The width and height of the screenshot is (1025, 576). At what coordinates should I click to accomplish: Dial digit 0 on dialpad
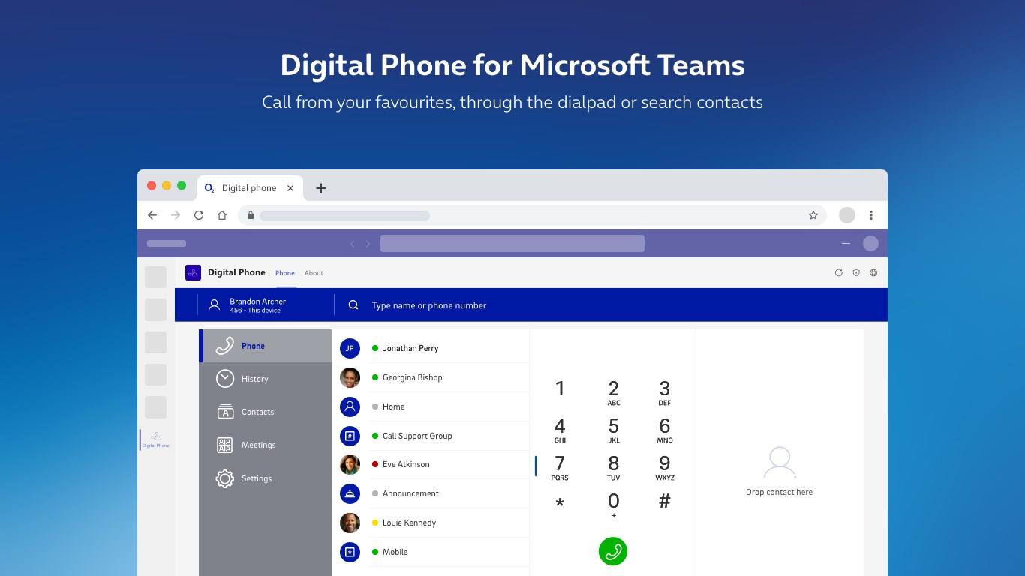point(614,505)
